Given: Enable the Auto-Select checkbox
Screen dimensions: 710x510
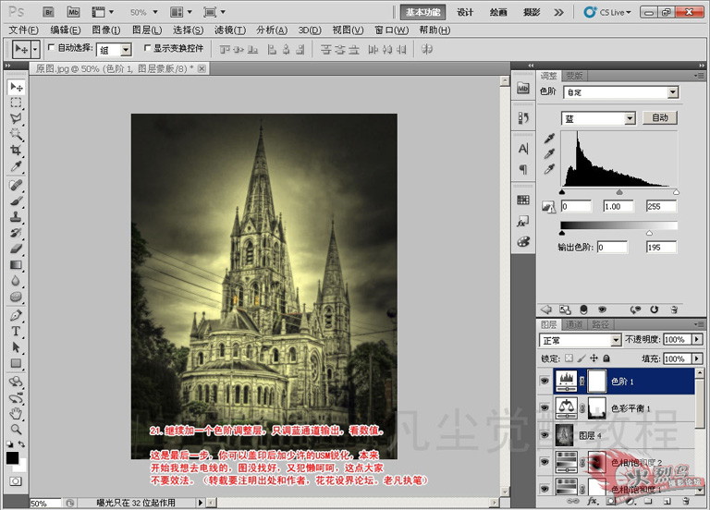Looking at the screenshot, I should click(x=51, y=47).
